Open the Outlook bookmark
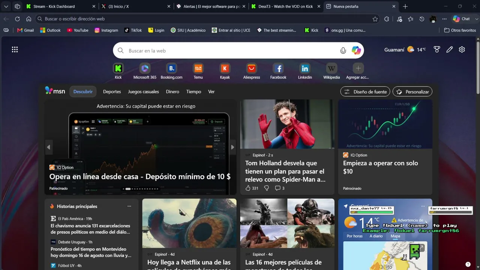This screenshot has width=480, height=270. pos(50,30)
